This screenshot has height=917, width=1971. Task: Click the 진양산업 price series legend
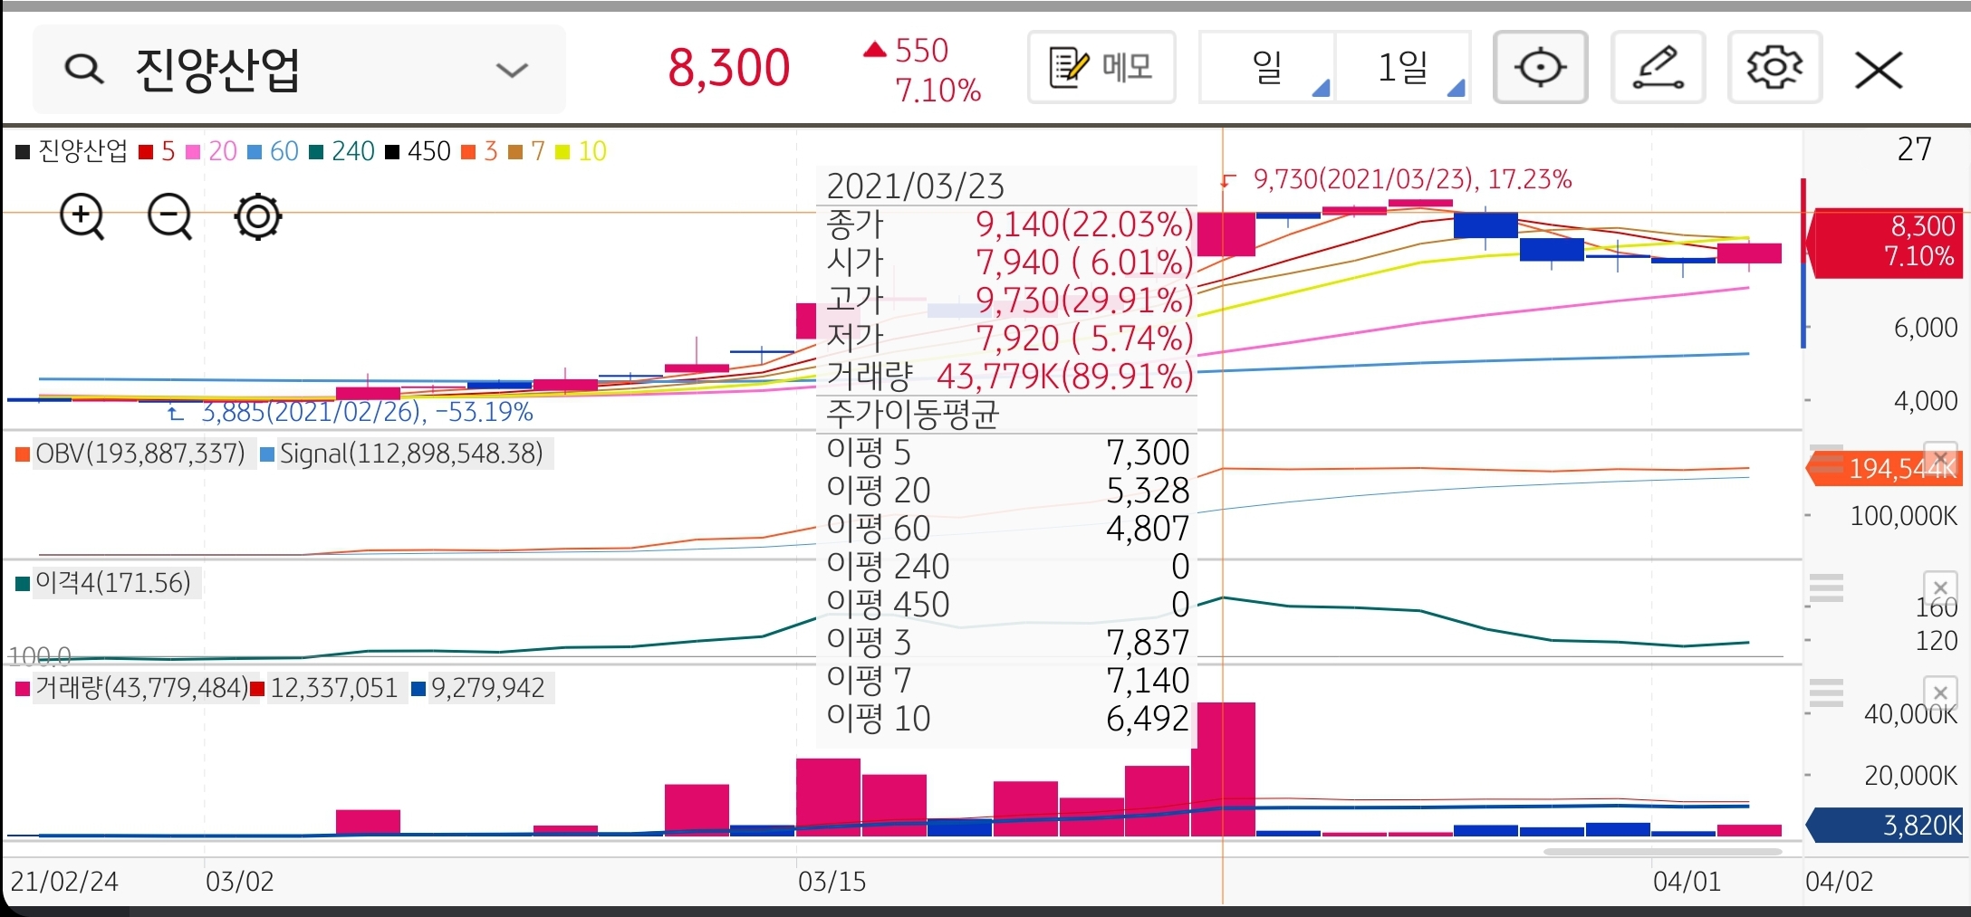coord(72,151)
